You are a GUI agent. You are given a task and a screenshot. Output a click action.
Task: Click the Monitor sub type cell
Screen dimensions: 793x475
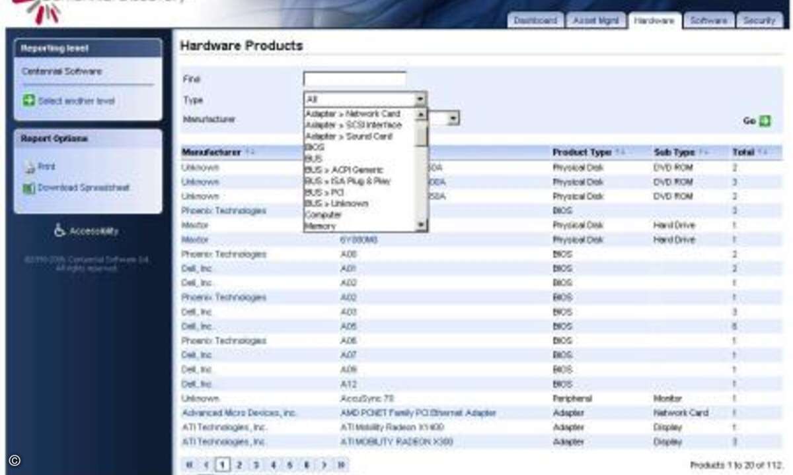(x=667, y=398)
